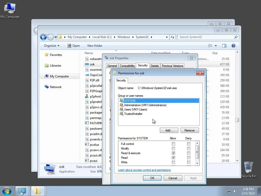Select Security tab in osk Properties
The image size is (261, 196).
(143, 65)
